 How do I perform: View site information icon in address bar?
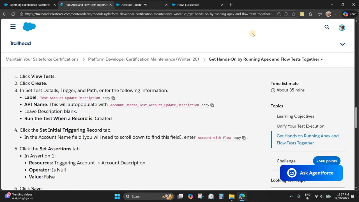21,14
